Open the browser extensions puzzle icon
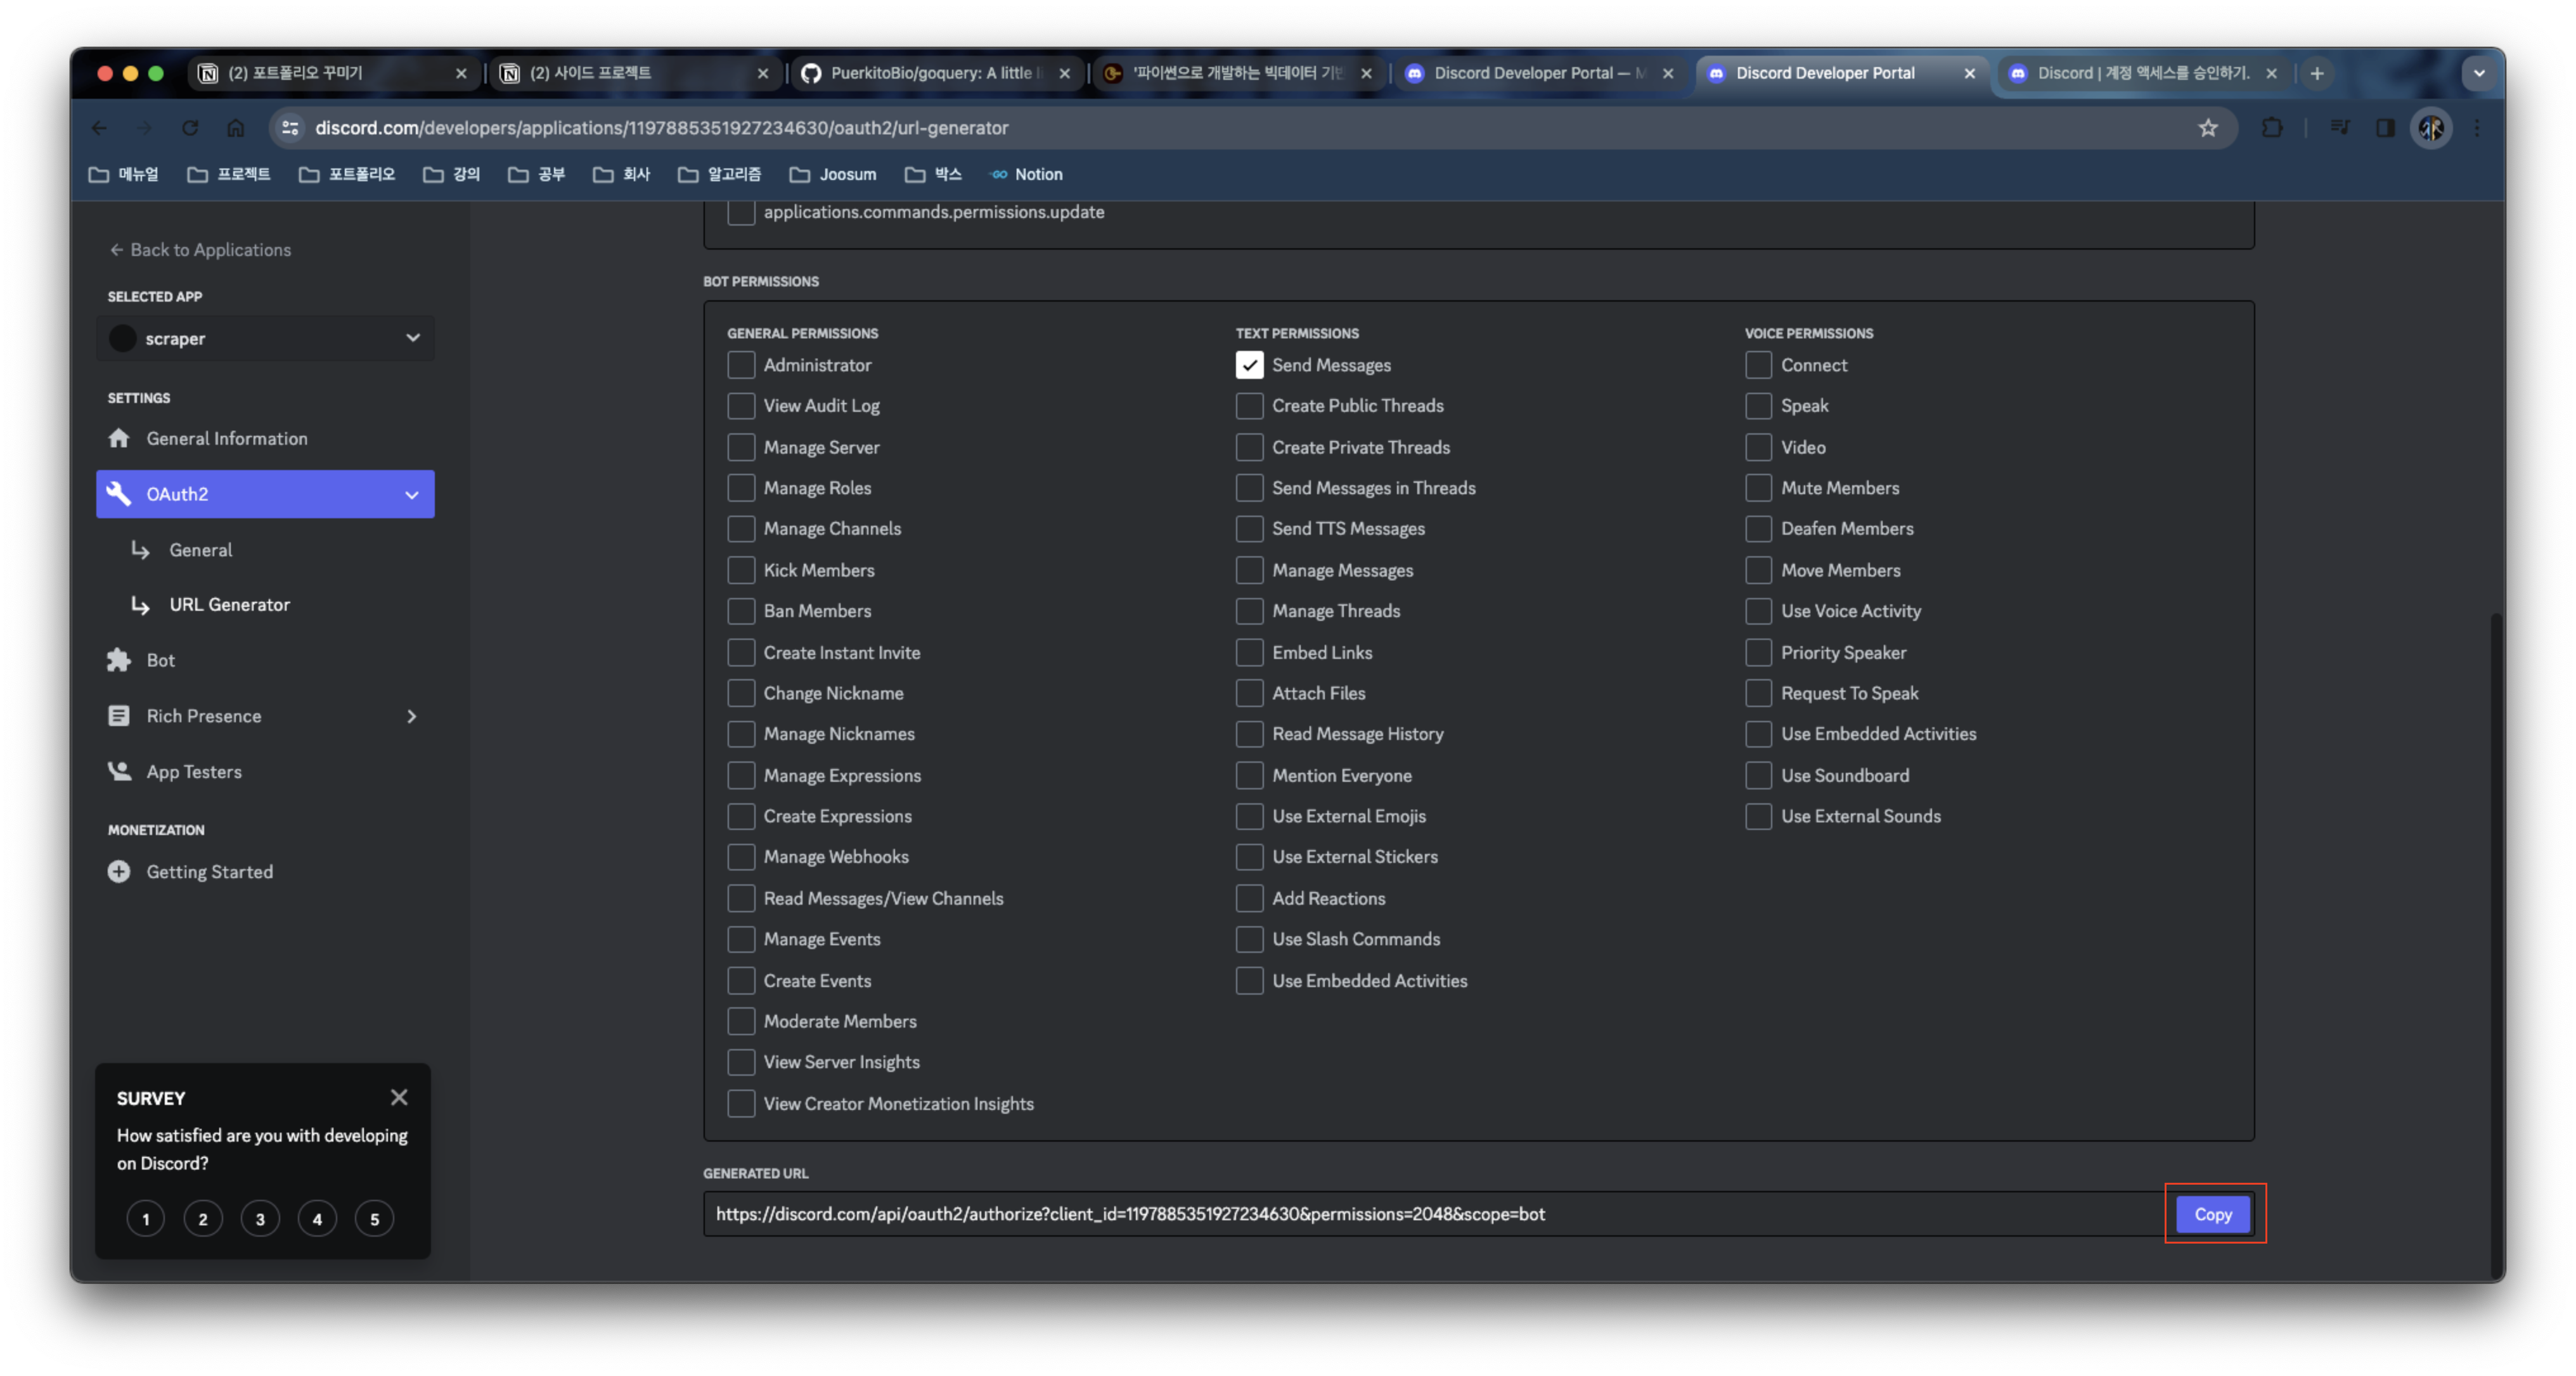This screenshot has width=2576, height=1376. click(2272, 128)
